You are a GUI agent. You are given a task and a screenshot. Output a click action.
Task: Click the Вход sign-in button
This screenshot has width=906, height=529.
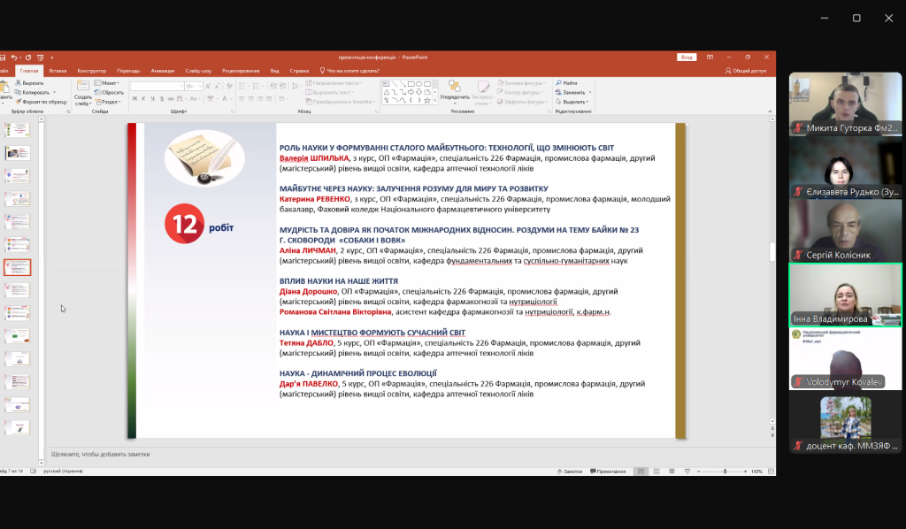[x=687, y=57]
